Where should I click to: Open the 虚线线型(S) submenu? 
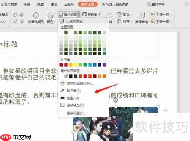(83, 105)
